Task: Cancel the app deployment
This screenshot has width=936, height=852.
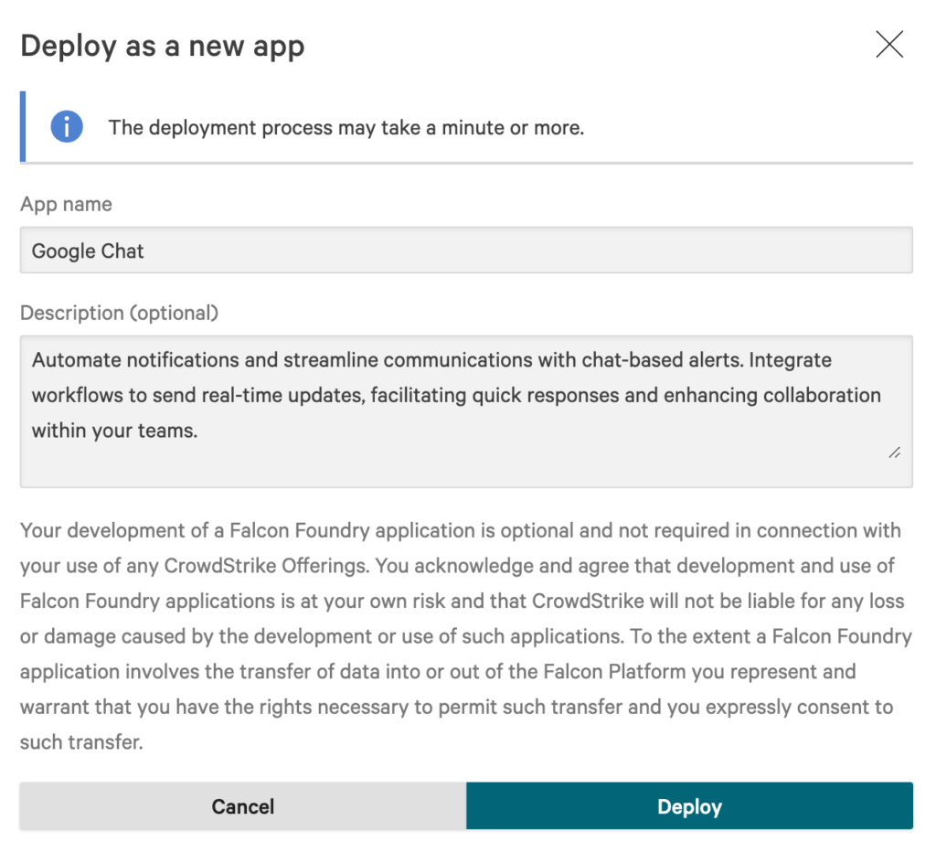Action: pos(243,806)
